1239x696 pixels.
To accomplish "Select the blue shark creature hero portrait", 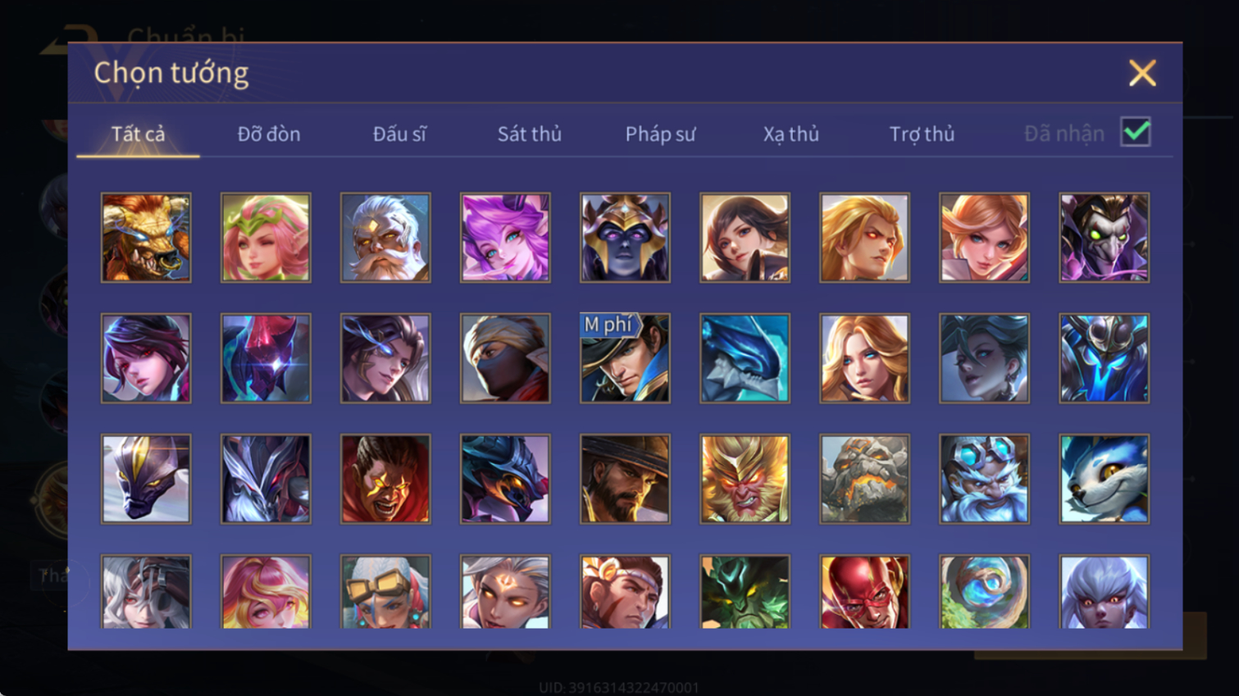I will click(x=745, y=358).
